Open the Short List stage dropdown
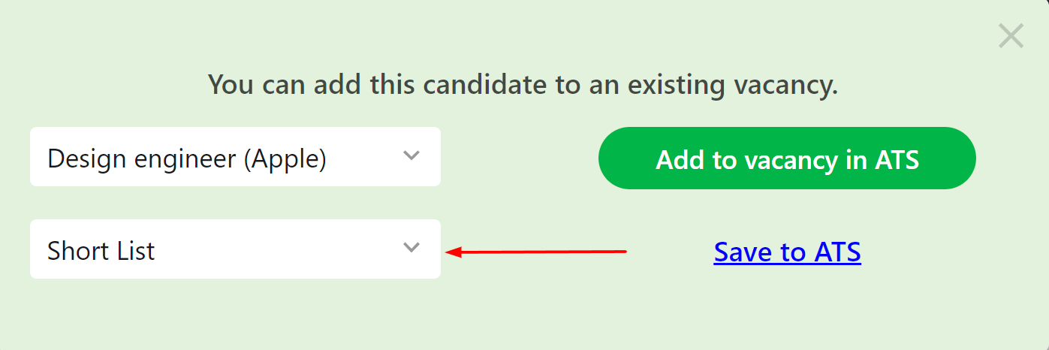 click(x=235, y=249)
